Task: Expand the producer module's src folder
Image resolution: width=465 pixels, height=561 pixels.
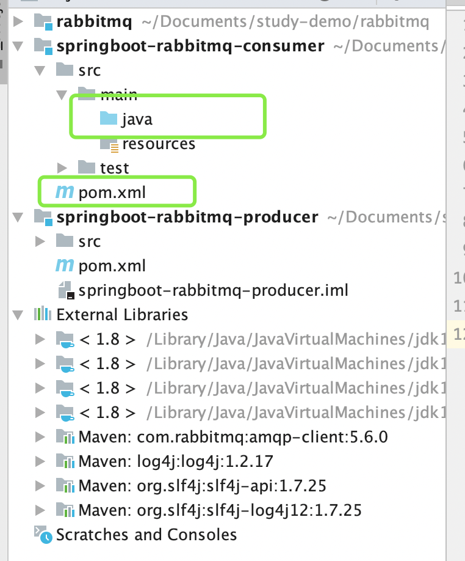Action: tap(40, 241)
